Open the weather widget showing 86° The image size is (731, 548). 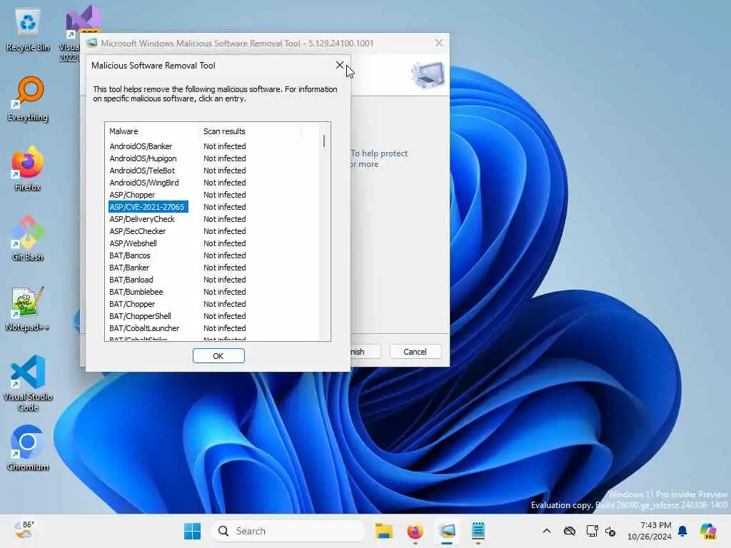24,530
